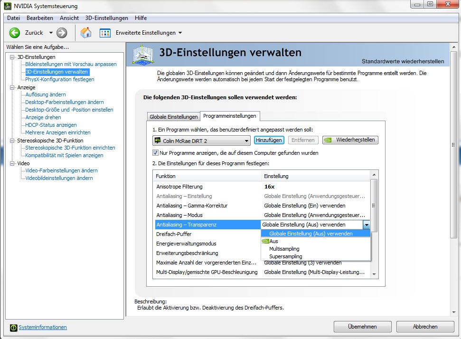
Task: Open Videobildeinstellungen ändern
Action: coord(59,178)
